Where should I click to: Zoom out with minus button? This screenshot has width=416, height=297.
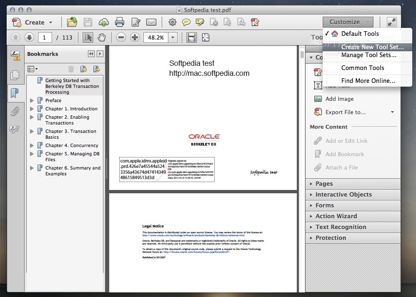(x=121, y=37)
